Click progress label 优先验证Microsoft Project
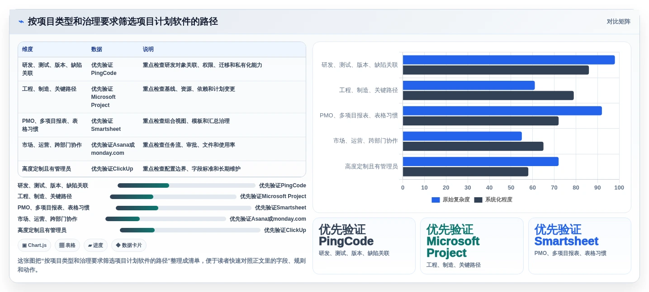Viewport: 649px width, 292px height. coord(273,197)
